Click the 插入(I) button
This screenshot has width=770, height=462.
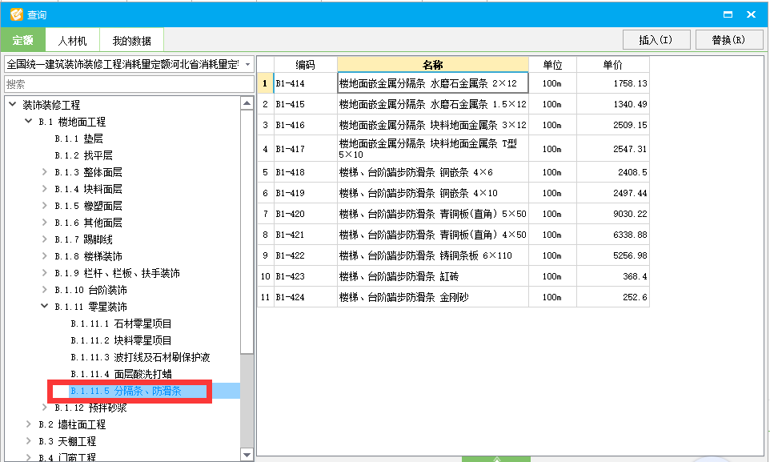pos(656,40)
